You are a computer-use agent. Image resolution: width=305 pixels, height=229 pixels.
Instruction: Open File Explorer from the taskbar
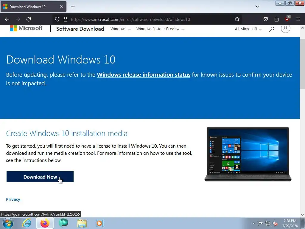[x=82, y=223]
